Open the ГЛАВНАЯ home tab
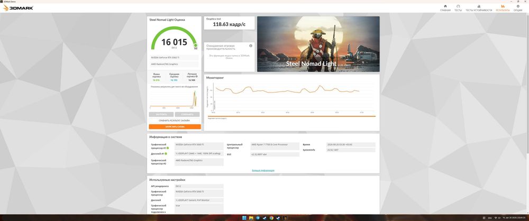The height and width of the screenshot is (221, 529). pos(445,8)
